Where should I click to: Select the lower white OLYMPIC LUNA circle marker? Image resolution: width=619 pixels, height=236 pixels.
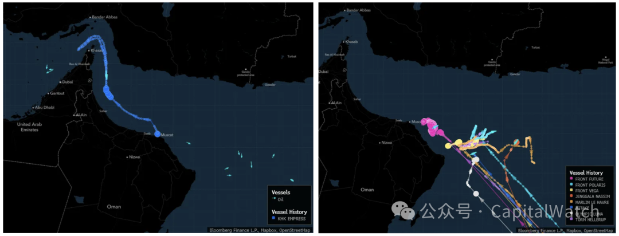tap(476, 194)
